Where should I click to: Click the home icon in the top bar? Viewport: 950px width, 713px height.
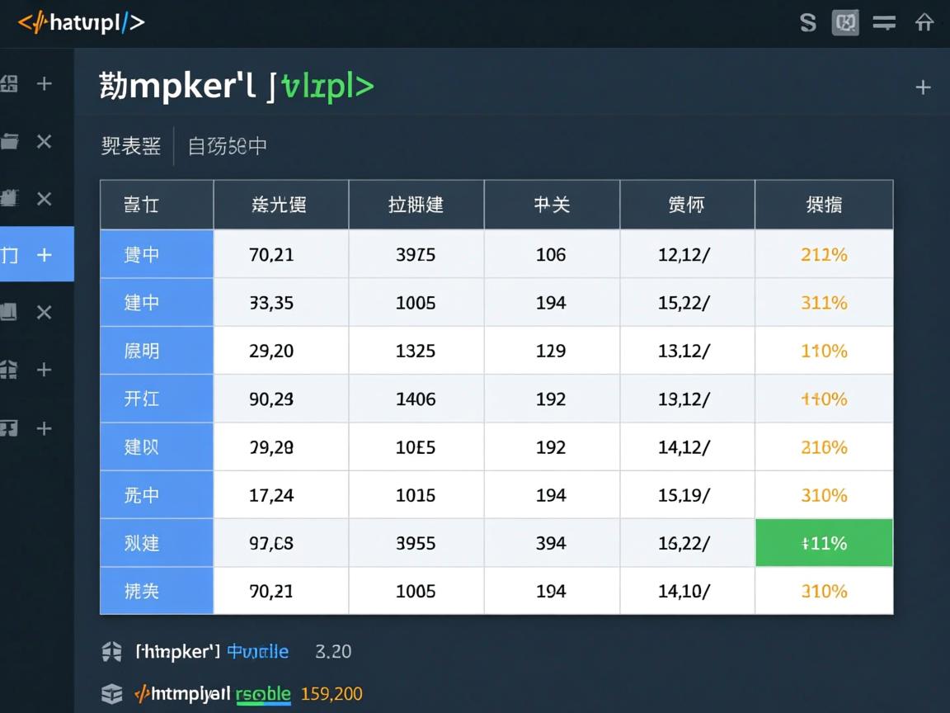pos(925,23)
